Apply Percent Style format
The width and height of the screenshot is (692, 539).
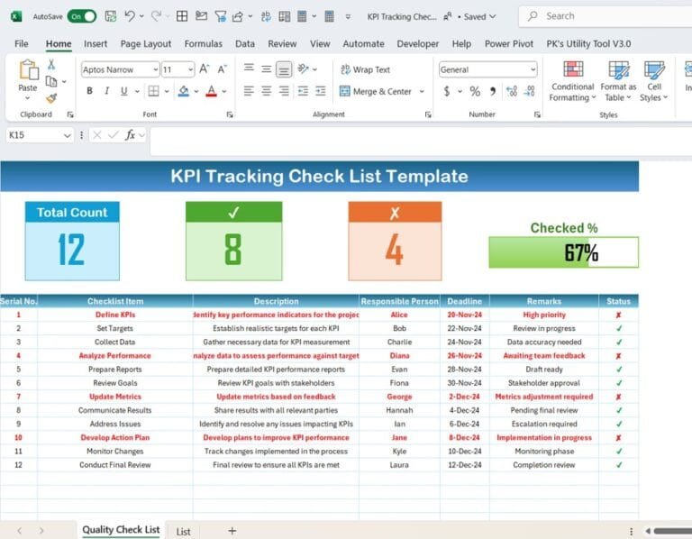[x=475, y=91]
